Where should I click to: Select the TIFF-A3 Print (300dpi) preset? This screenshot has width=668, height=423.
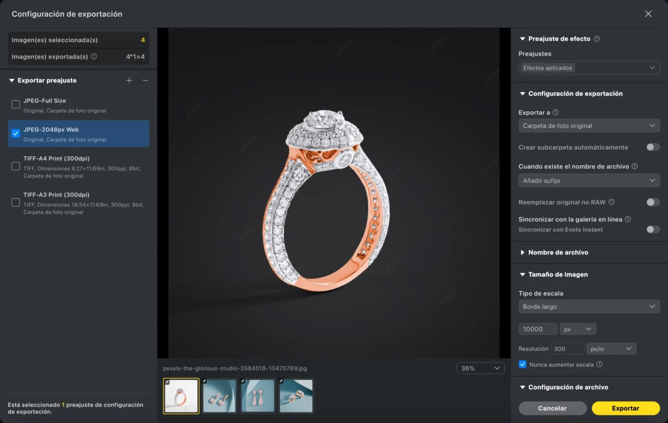[78, 203]
